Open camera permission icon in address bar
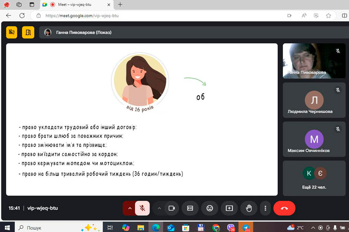349x232 pixels. tap(289, 15)
